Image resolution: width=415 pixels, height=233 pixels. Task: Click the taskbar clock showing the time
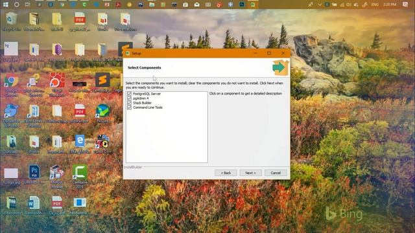click(x=389, y=5)
